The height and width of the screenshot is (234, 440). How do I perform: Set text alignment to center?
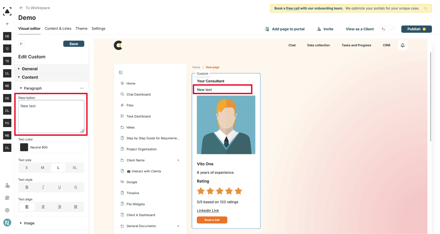tap(43, 207)
